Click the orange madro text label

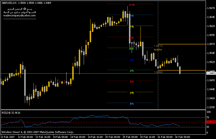tap(158, 50)
